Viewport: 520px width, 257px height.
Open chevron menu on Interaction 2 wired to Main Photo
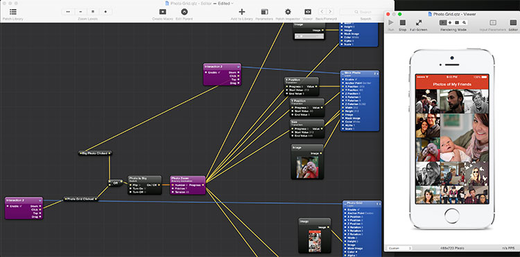click(239, 67)
